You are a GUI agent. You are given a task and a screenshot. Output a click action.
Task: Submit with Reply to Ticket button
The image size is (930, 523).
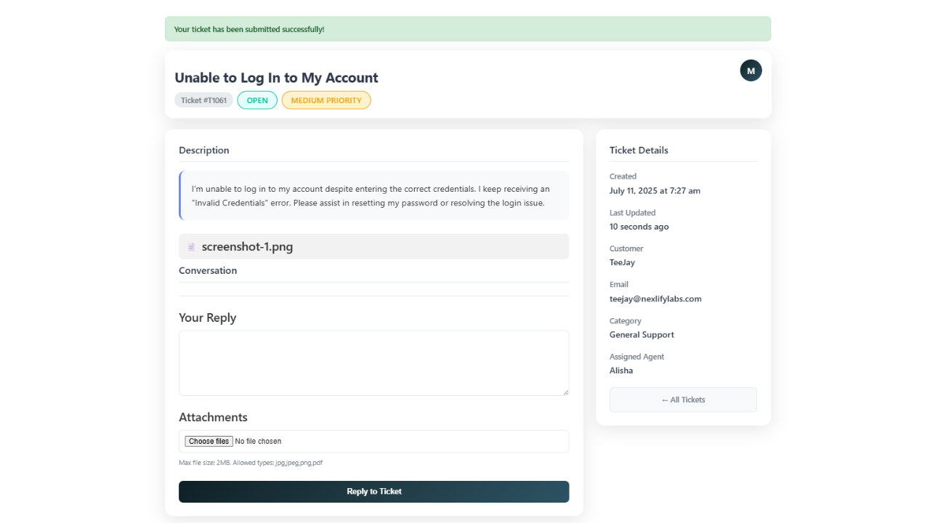373,492
